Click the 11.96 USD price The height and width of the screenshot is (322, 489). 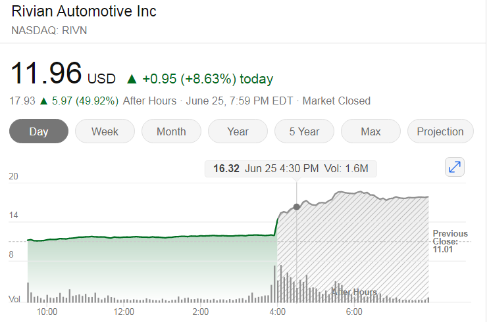(46, 74)
